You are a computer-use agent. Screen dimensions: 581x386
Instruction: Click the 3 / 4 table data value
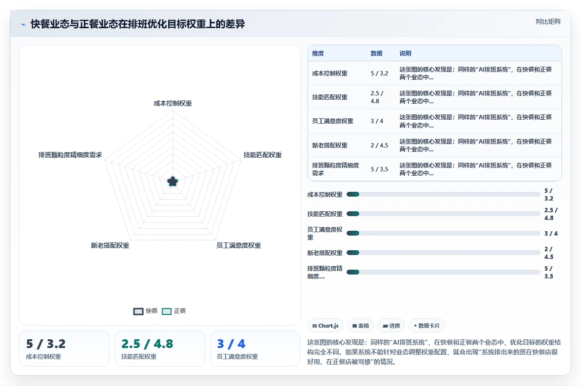pos(377,121)
